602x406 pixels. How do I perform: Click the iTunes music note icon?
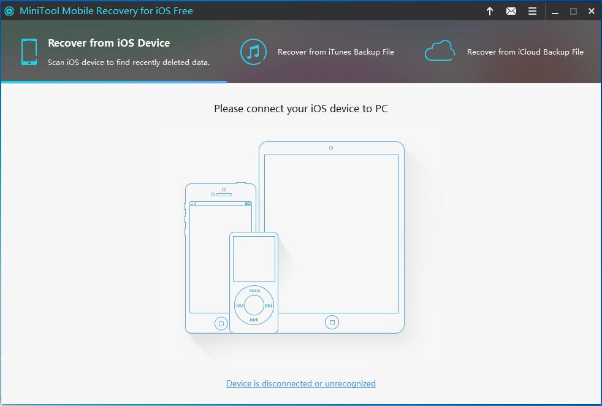point(253,52)
